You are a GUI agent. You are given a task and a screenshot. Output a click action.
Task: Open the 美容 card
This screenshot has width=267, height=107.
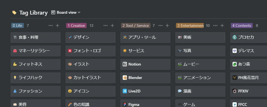pos(36,103)
